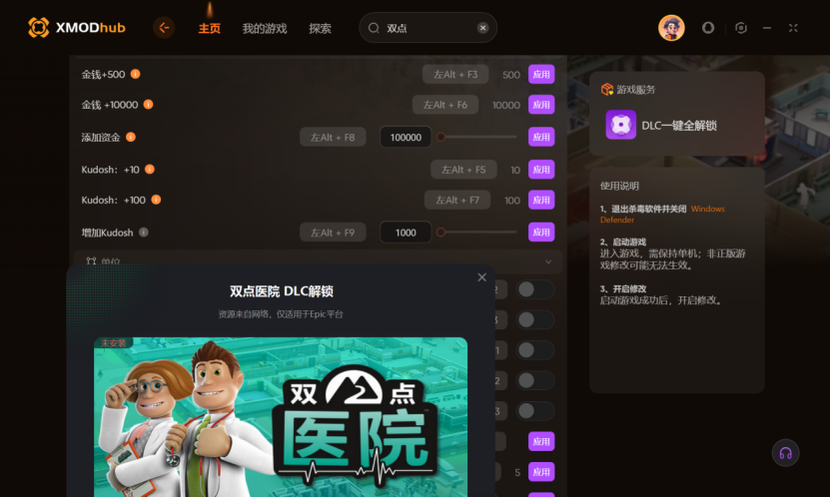Click the 使用说明 heading
Viewport: 830px width, 497px height.
pyautogui.click(x=619, y=186)
